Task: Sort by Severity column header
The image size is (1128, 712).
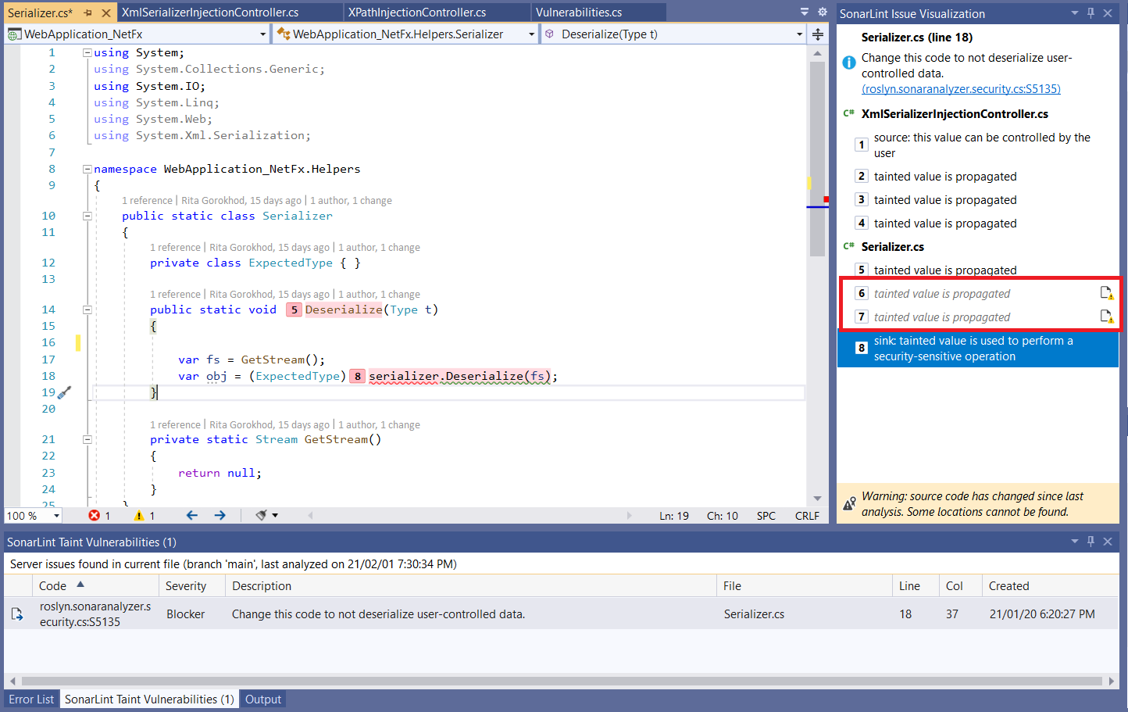Action: coord(193,586)
